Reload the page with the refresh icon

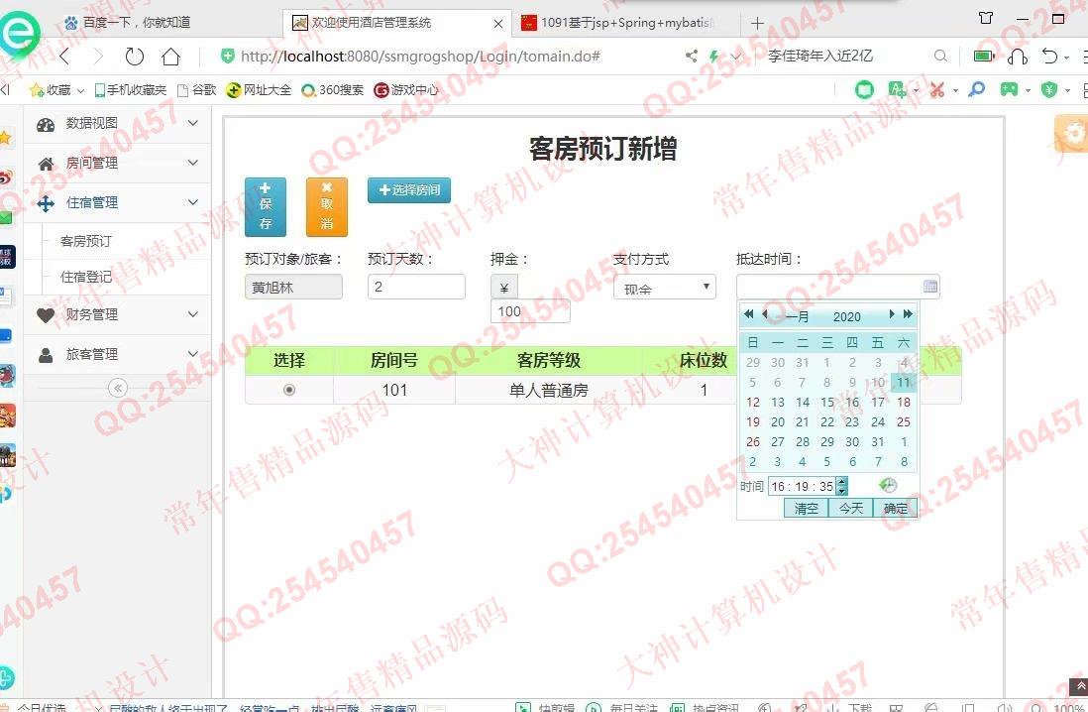[134, 57]
